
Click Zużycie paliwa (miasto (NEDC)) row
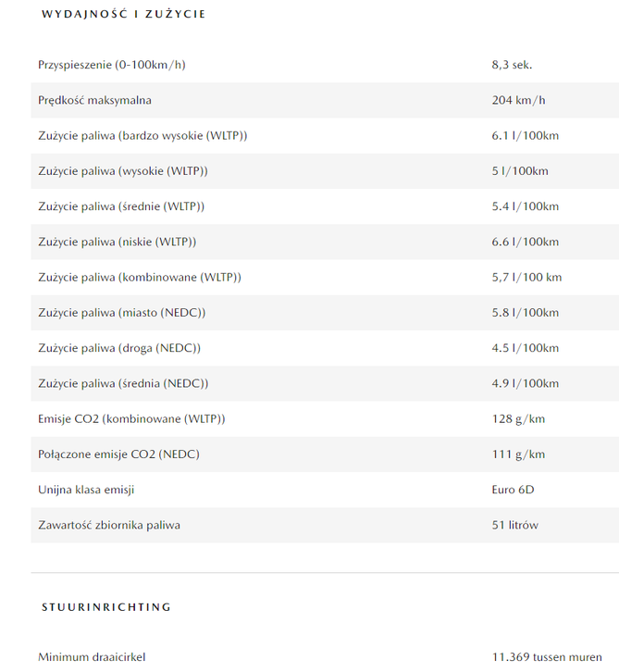(325, 313)
